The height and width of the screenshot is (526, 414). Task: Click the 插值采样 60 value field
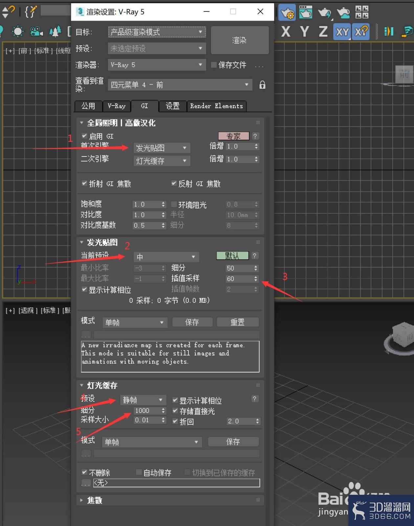[239, 279]
